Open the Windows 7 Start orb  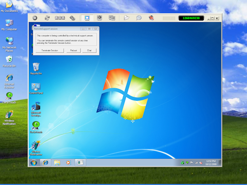coord(33,162)
